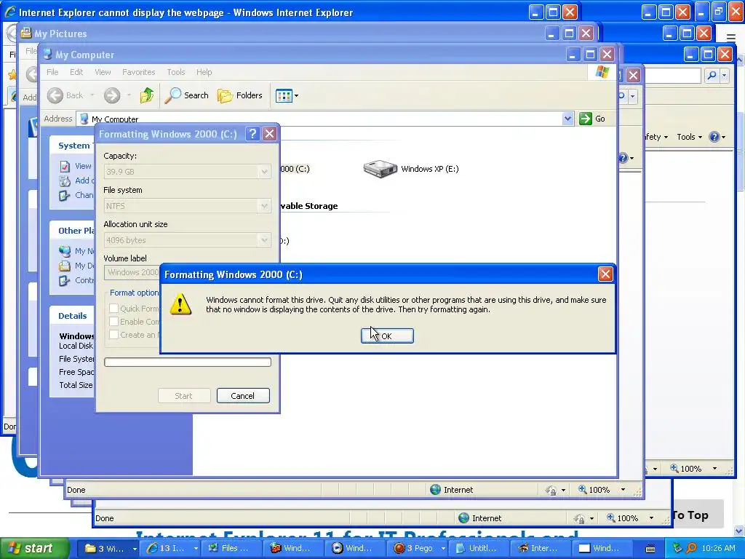Toggle the Enable Compression checkbox
Screen dimensions: 745x559
pos(114,321)
